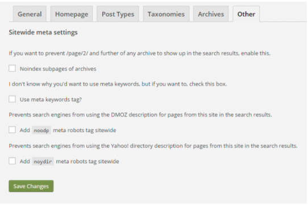Save Changes using the green button
The height and width of the screenshot is (206, 308).
[x=31, y=186]
